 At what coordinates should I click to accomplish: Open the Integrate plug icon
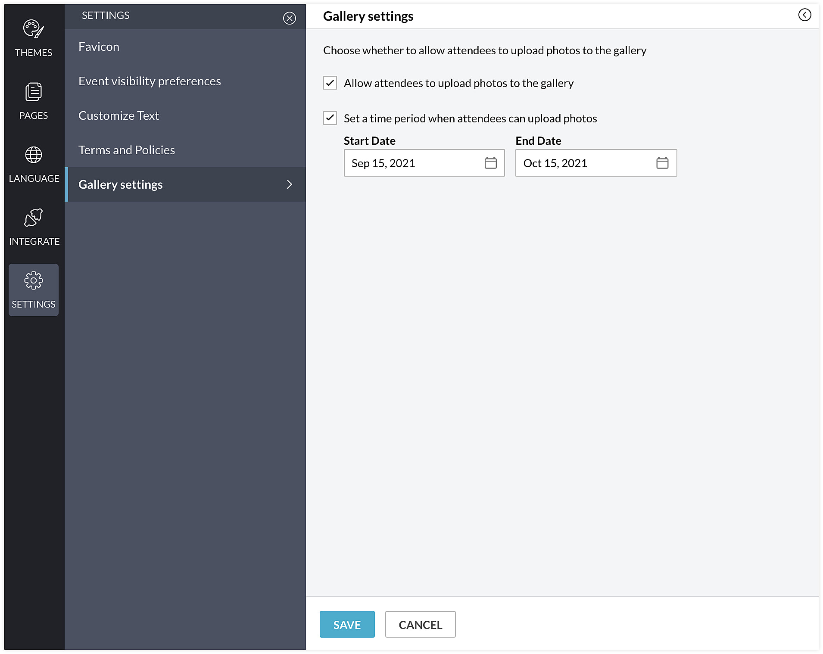point(33,218)
